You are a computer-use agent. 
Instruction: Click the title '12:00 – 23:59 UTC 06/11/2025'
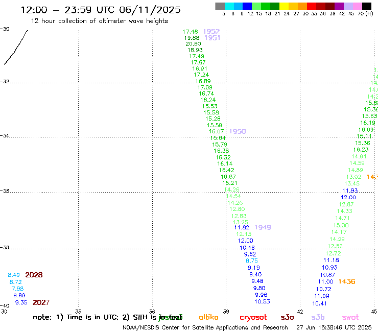[x=101, y=10]
